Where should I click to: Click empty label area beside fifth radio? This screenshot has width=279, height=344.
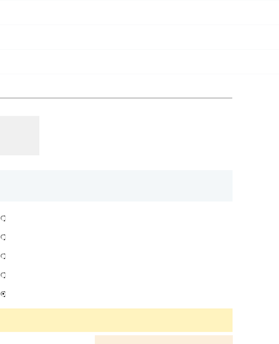pos(55,294)
